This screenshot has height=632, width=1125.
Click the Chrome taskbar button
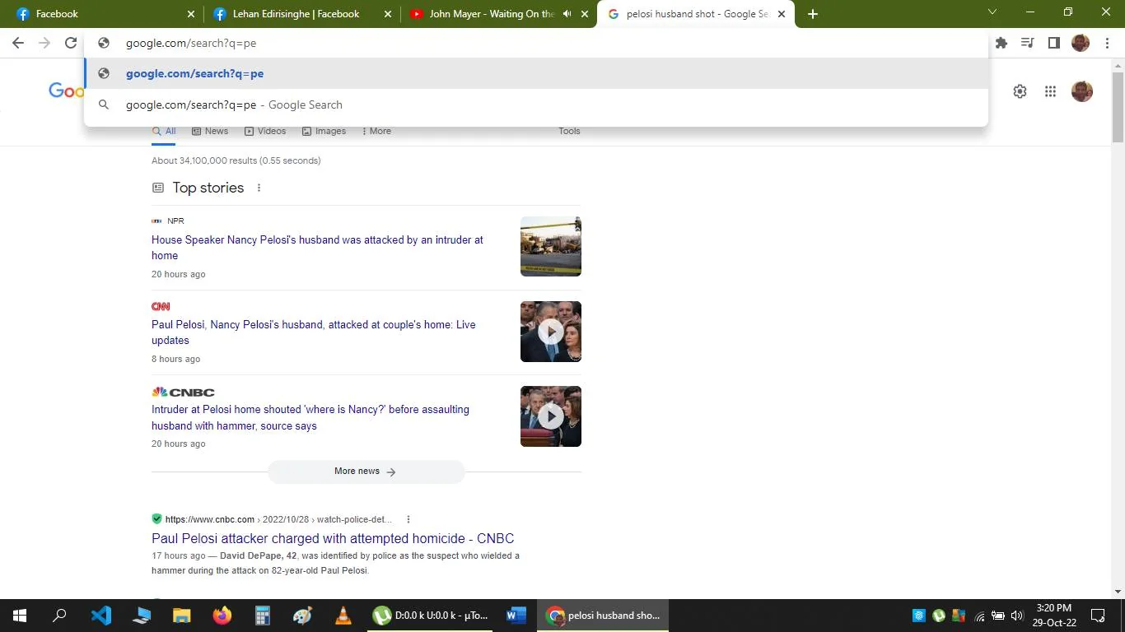pos(603,616)
